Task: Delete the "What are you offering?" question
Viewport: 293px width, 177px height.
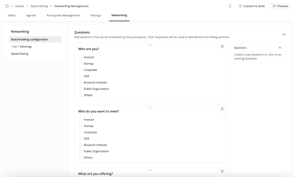Action: tap(222, 171)
